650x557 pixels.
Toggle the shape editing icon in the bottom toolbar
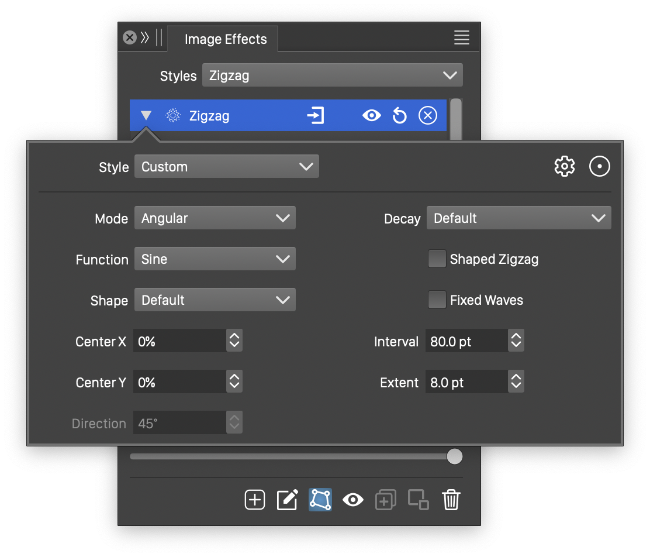[x=320, y=500]
